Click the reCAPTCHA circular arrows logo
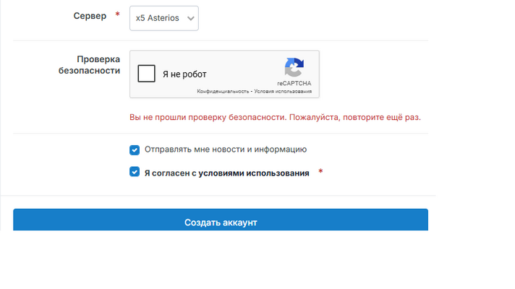The image size is (515, 289). click(x=294, y=68)
